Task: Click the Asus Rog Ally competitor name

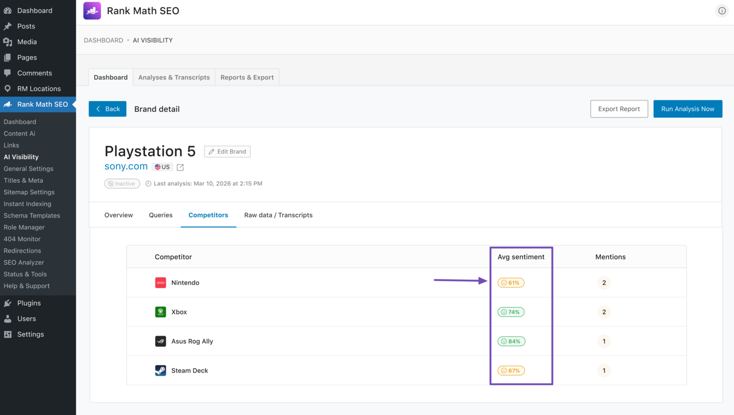Action: [x=192, y=341]
